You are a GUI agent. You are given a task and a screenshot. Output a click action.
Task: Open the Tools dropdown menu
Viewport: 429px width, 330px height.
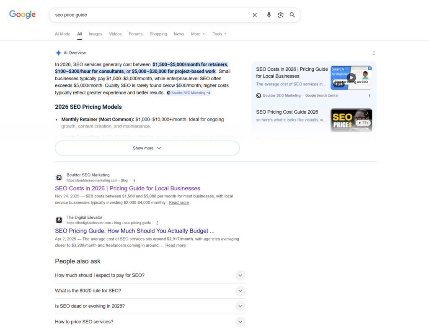[x=219, y=34]
